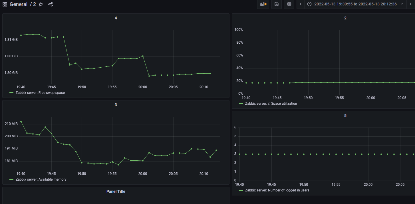Click the General breadcrumb link

(x=19, y=4)
